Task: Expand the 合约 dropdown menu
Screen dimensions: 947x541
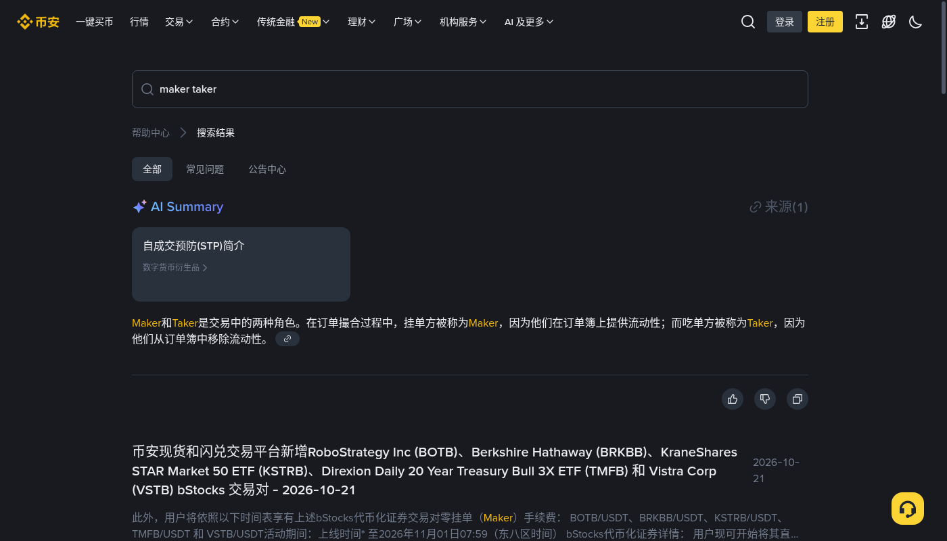Action: pyautogui.click(x=225, y=22)
